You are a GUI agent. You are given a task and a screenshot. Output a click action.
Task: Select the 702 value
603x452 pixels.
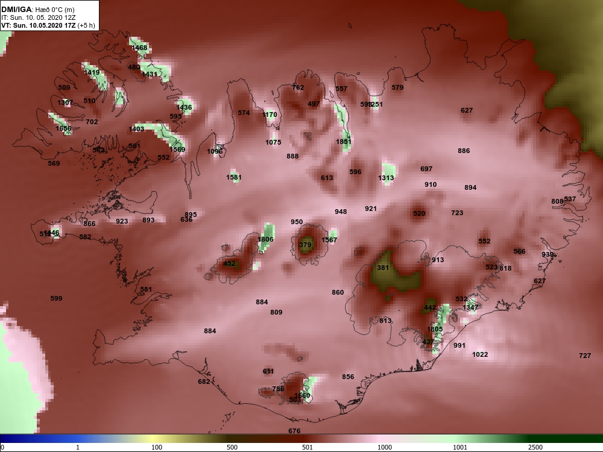[92, 122]
